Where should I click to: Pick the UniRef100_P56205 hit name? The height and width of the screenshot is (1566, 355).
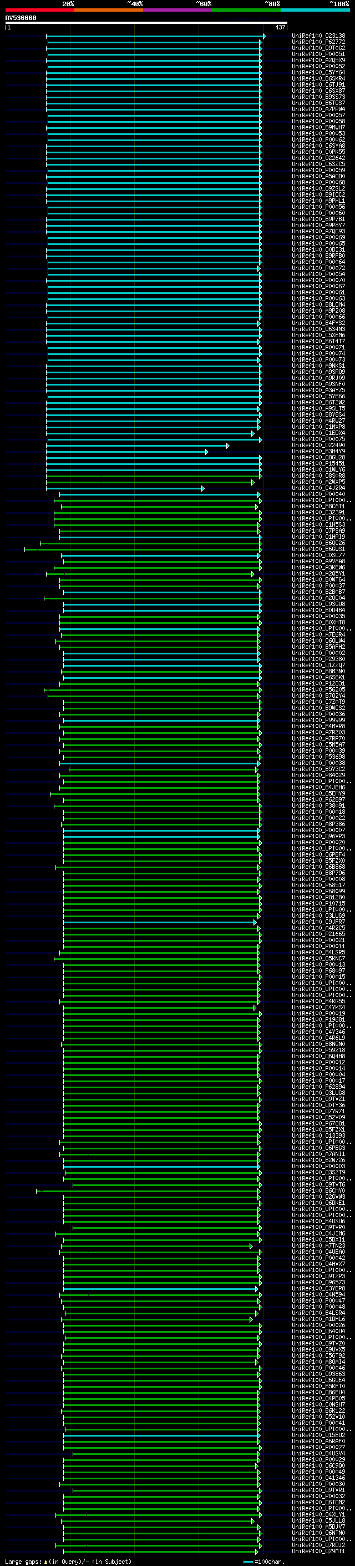point(318,690)
